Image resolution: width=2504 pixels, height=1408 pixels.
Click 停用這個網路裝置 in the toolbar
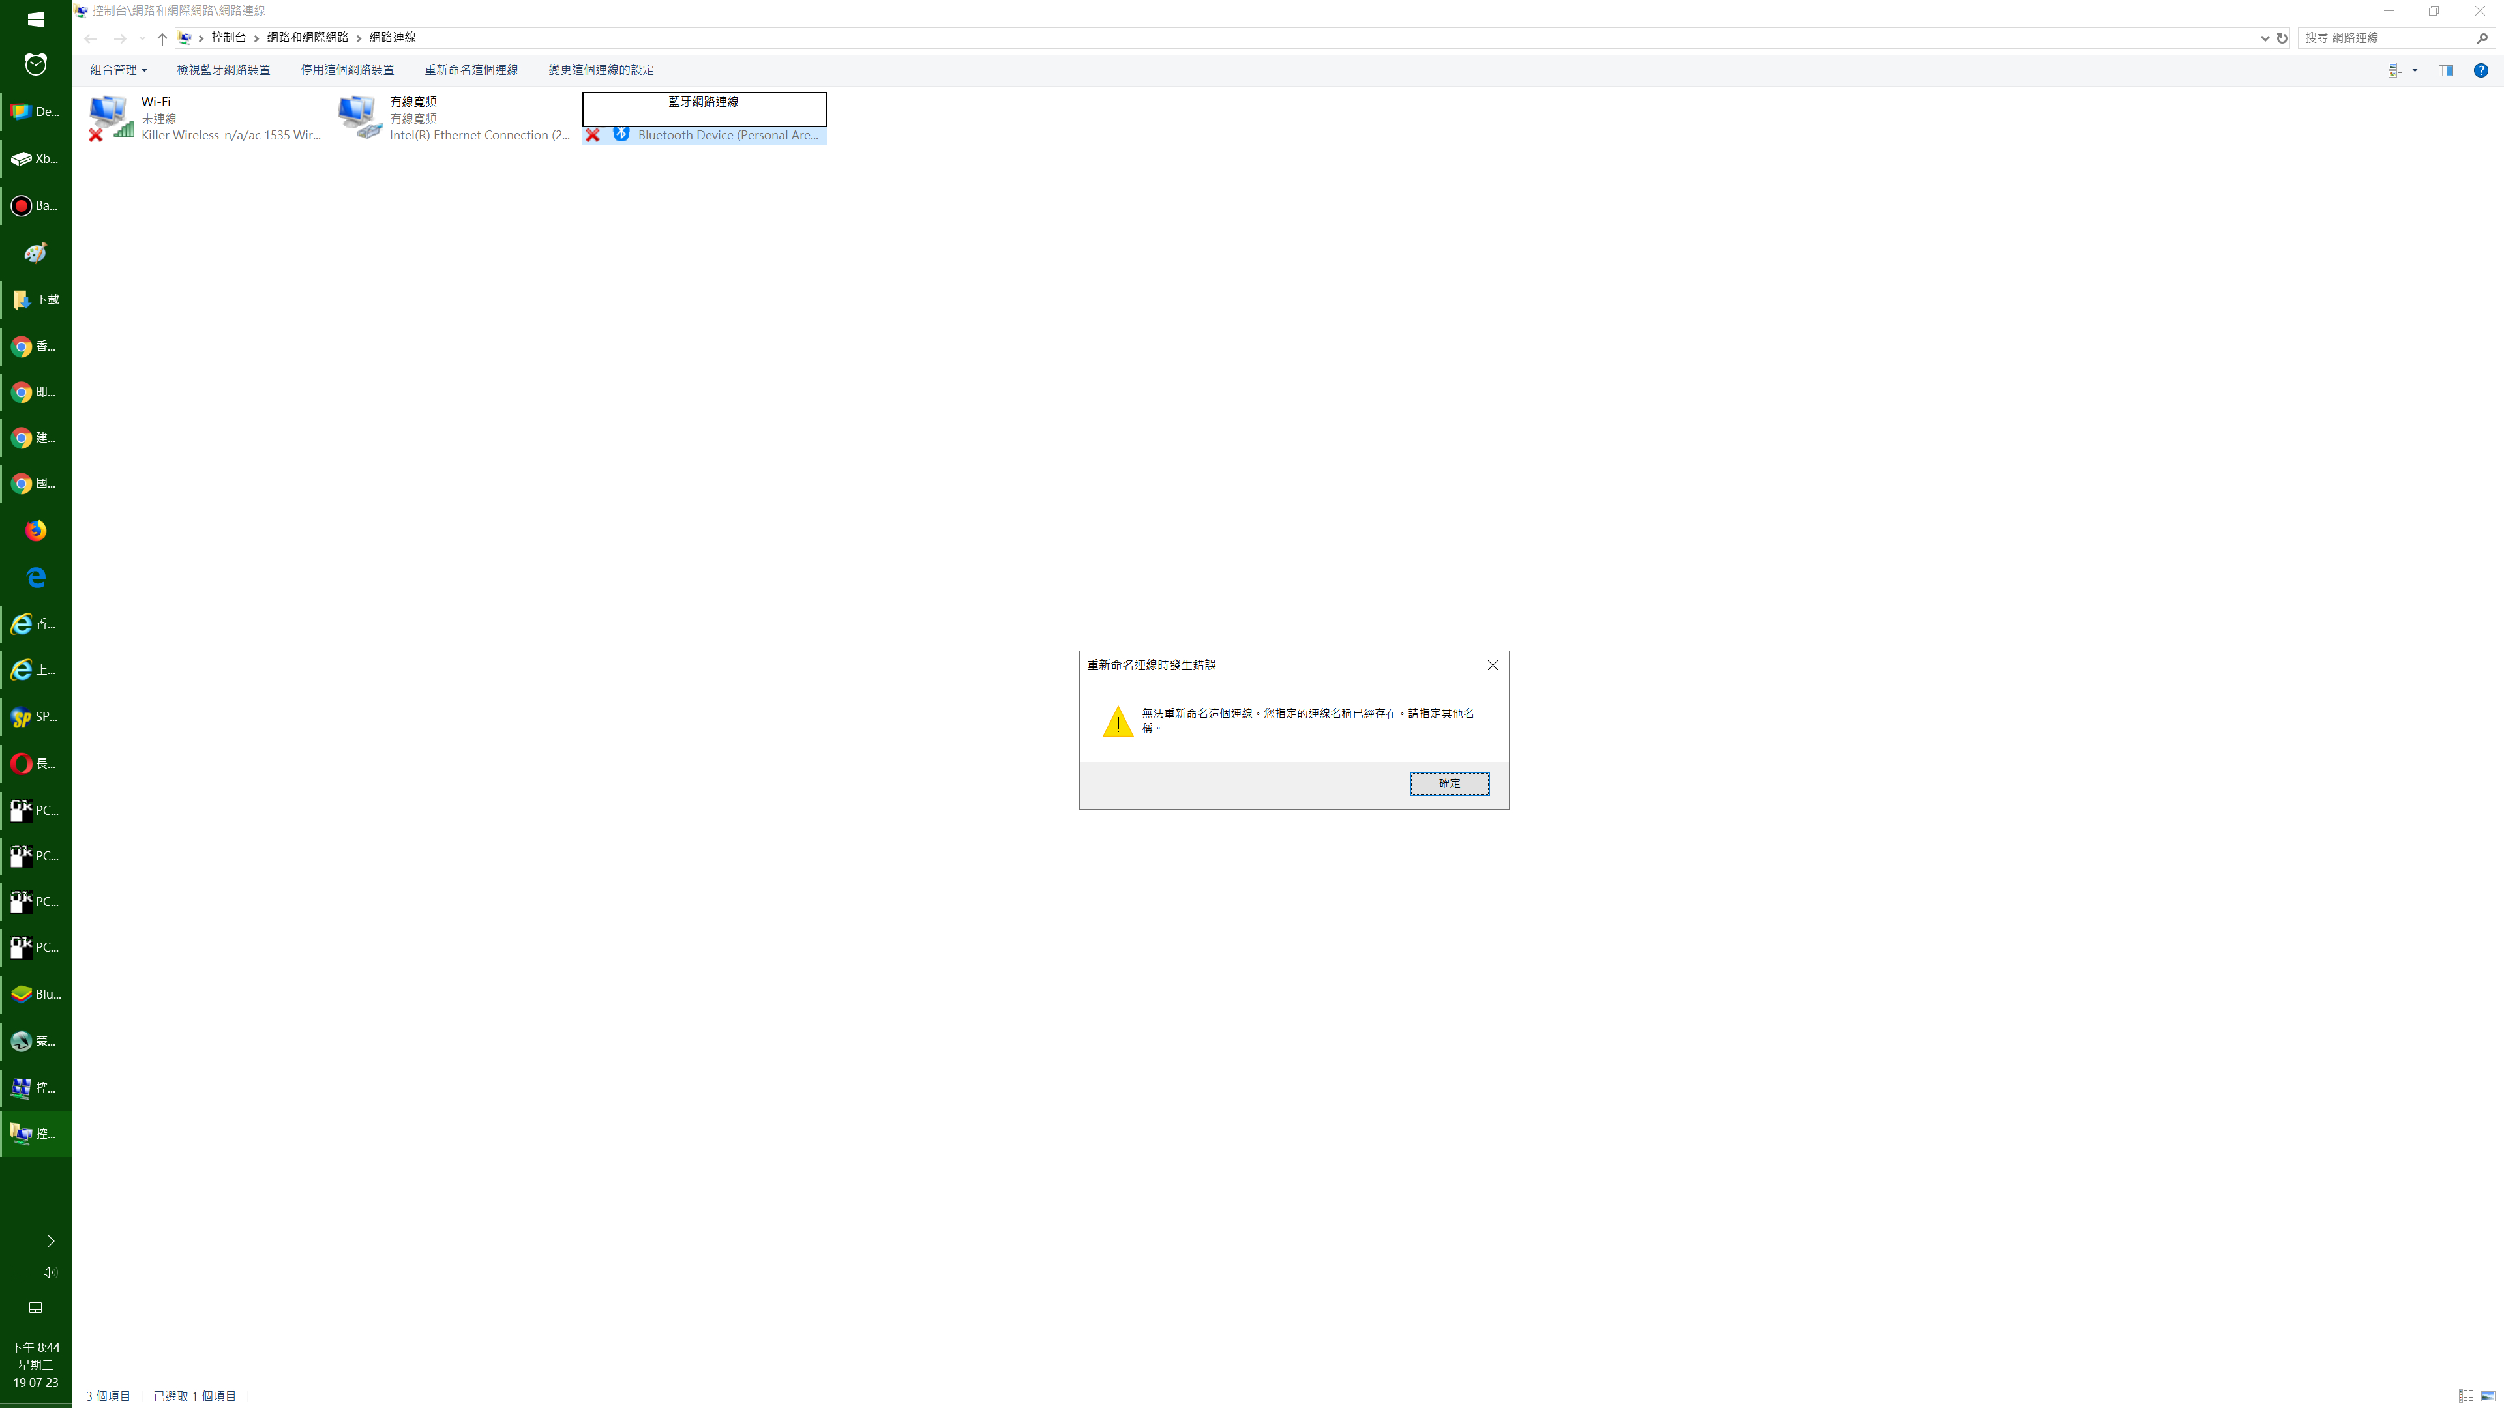pyautogui.click(x=347, y=70)
